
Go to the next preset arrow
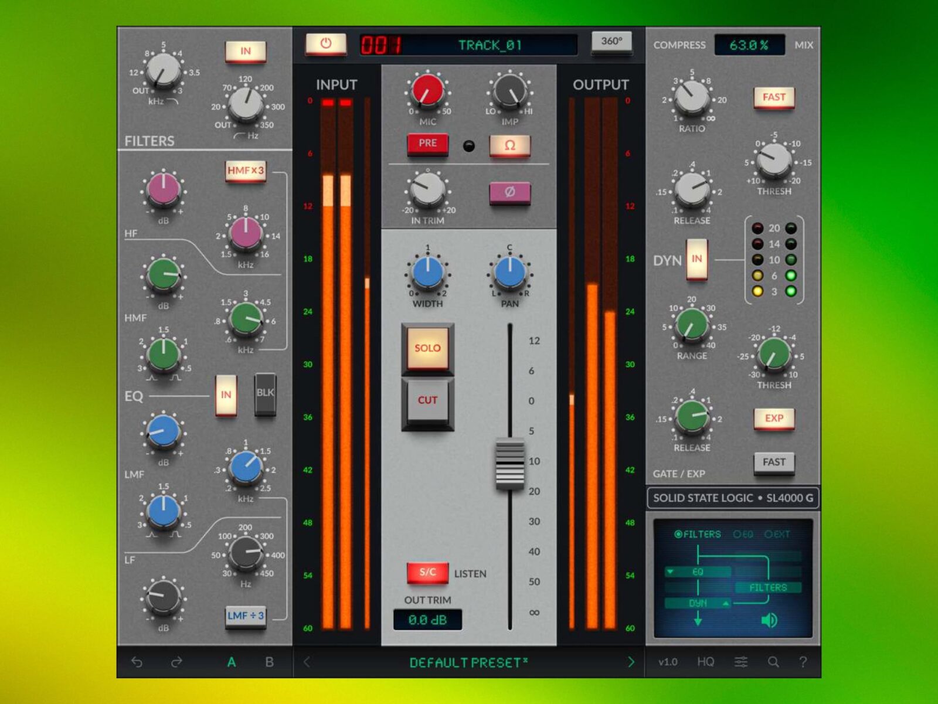point(631,662)
